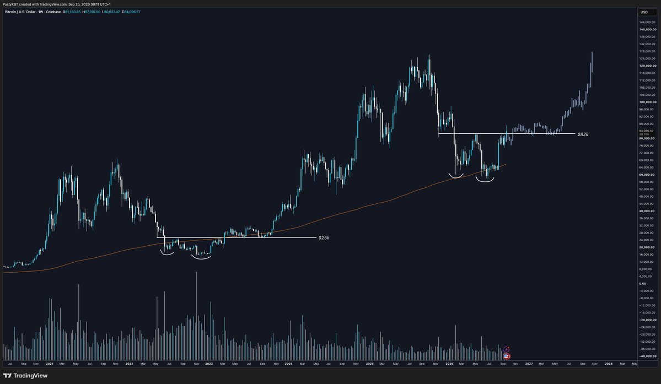Click the 20,000.00 price axis label
The image size is (661, 384).
click(x=647, y=247)
